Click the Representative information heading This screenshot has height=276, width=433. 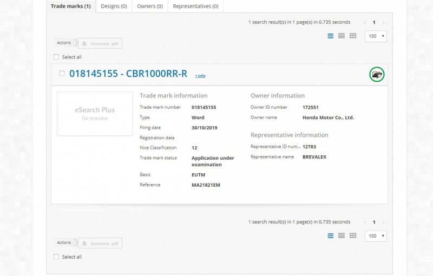290,135
